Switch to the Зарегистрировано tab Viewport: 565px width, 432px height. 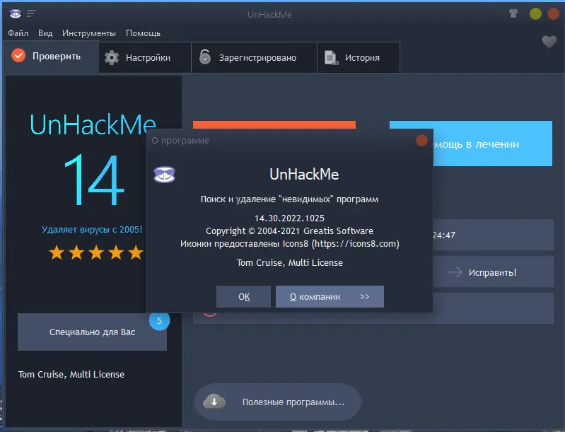pos(254,58)
